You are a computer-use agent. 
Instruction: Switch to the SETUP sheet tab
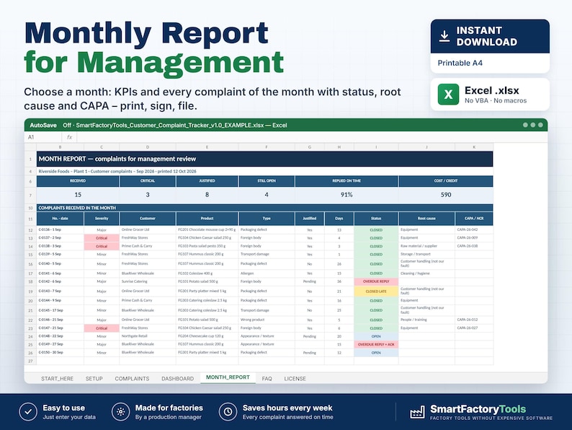pyautogui.click(x=94, y=379)
